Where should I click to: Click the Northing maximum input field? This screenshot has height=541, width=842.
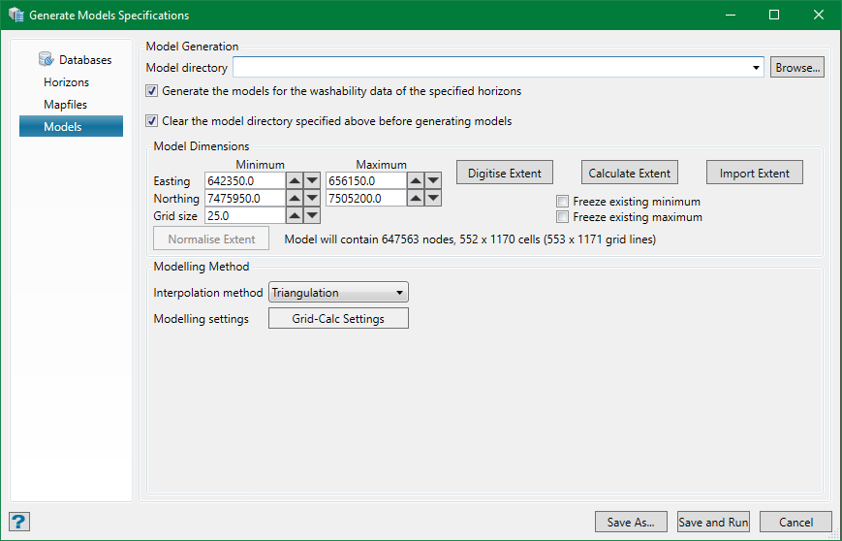(362, 198)
